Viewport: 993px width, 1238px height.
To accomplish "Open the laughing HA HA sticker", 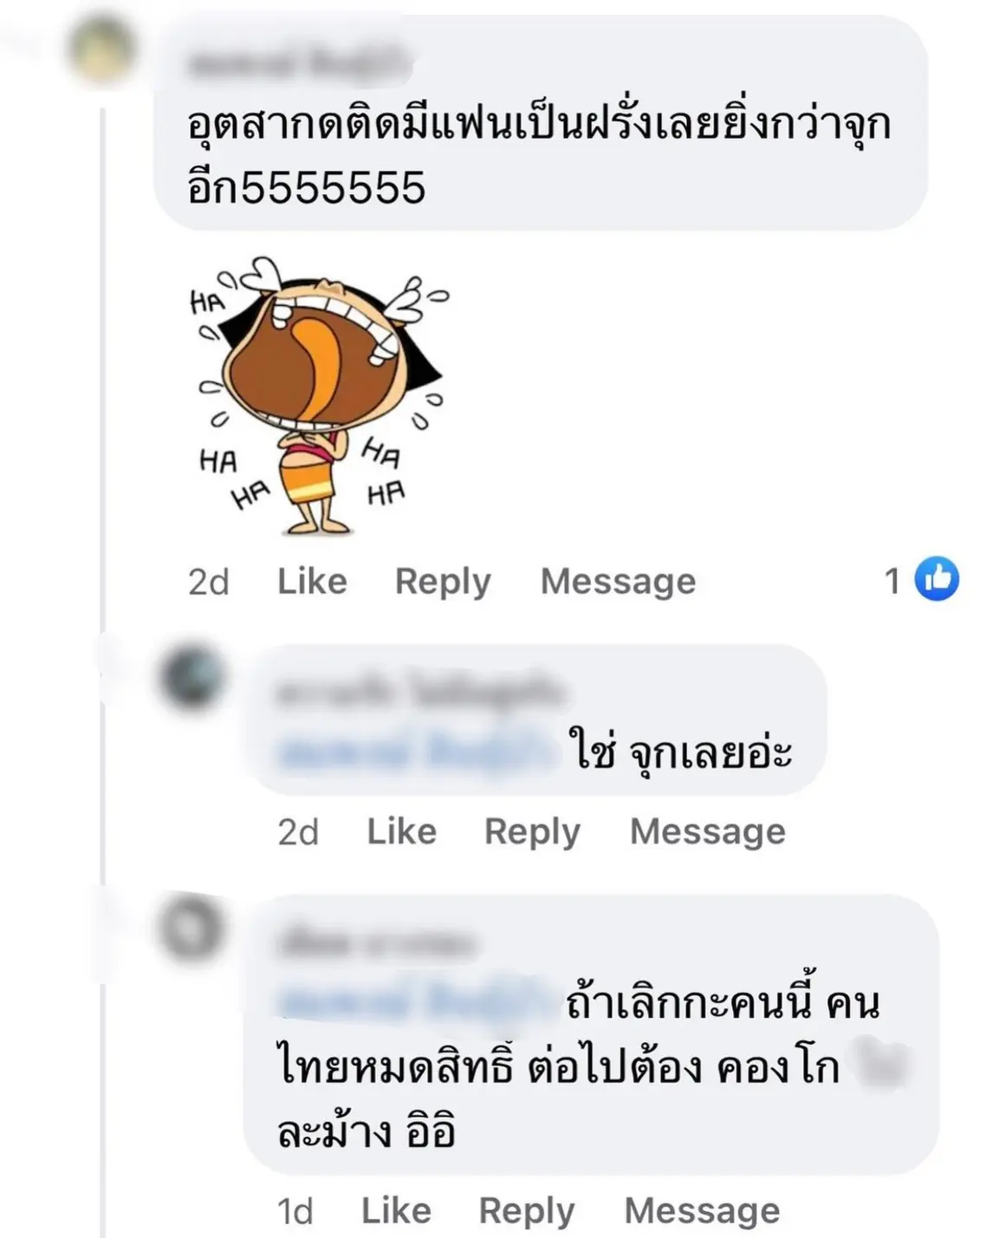I will 318,395.
